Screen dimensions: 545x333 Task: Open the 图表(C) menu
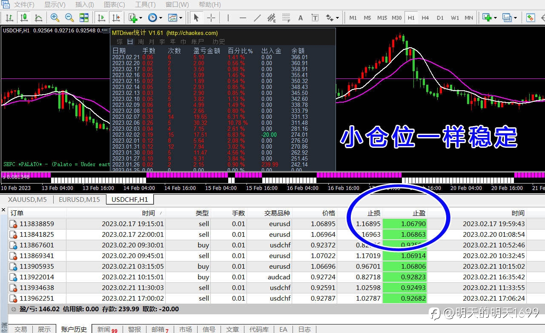115,5
